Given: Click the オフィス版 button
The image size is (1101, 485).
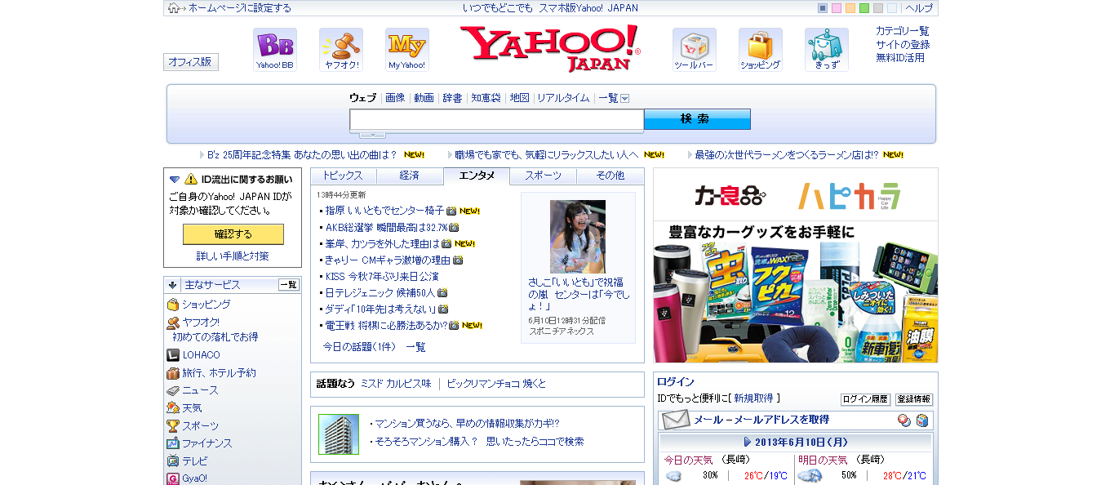Looking at the screenshot, I should [x=191, y=62].
